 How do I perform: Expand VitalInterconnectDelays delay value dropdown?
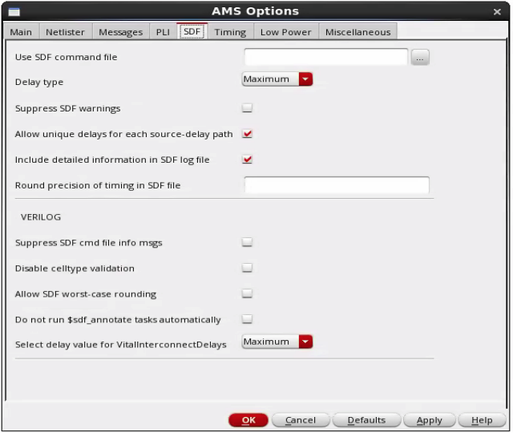click(x=277, y=342)
